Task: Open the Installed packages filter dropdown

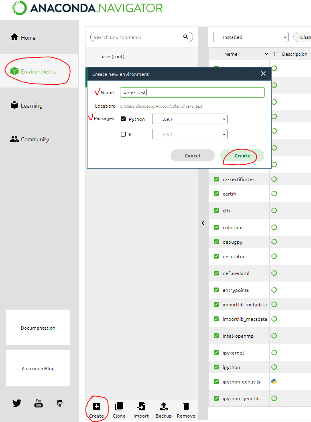Action: pos(251,37)
